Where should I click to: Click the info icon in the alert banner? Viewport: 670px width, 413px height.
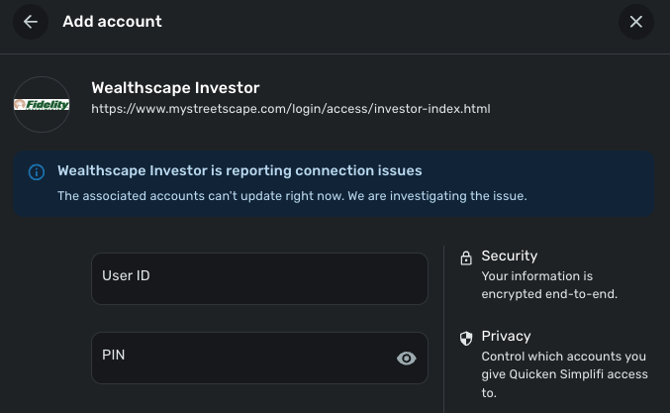tap(37, 172)
